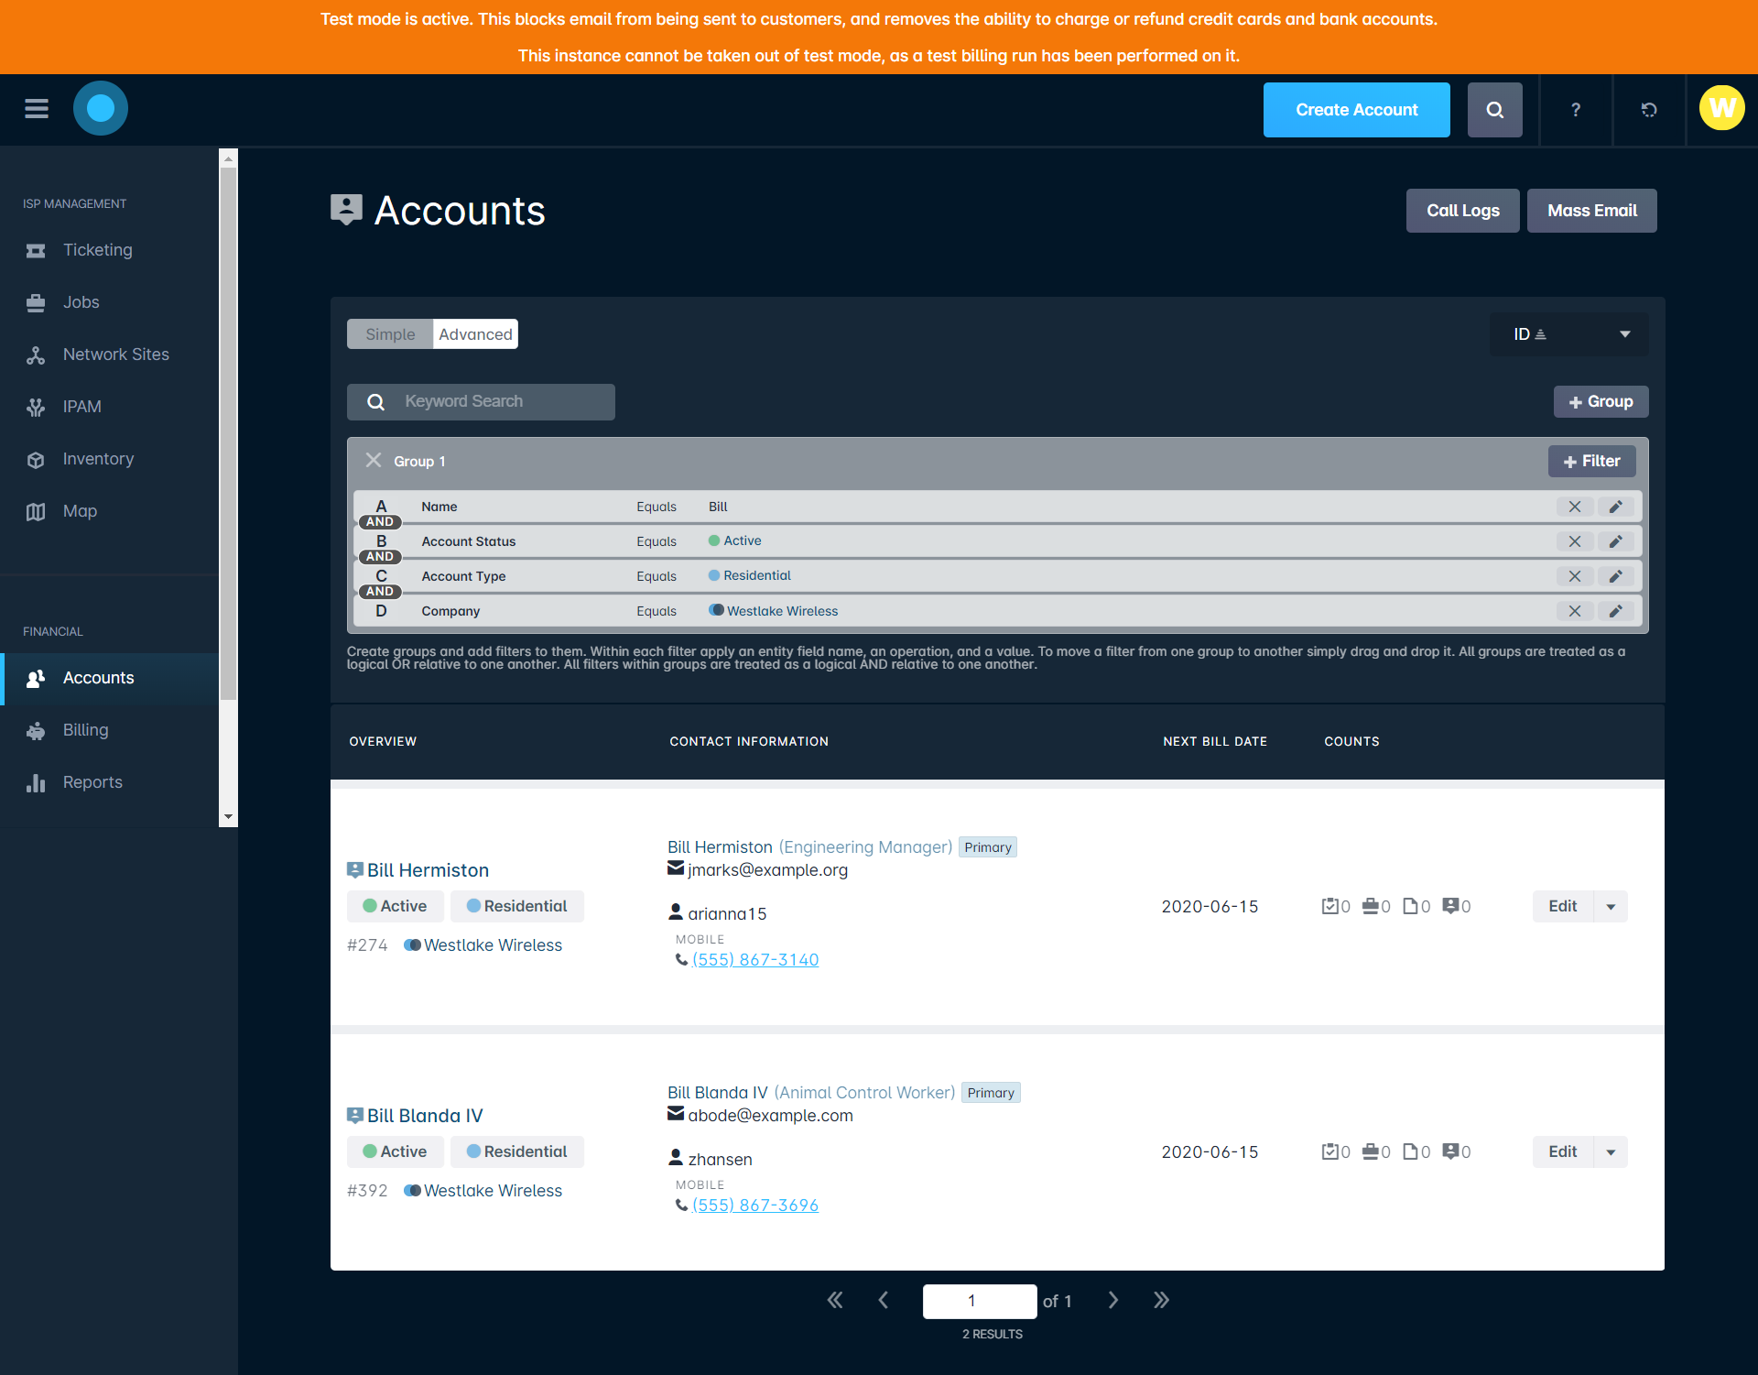Open the hamburger navigation menu
The height and width of the screenshot is (1375, 1758).
(37, 109)
